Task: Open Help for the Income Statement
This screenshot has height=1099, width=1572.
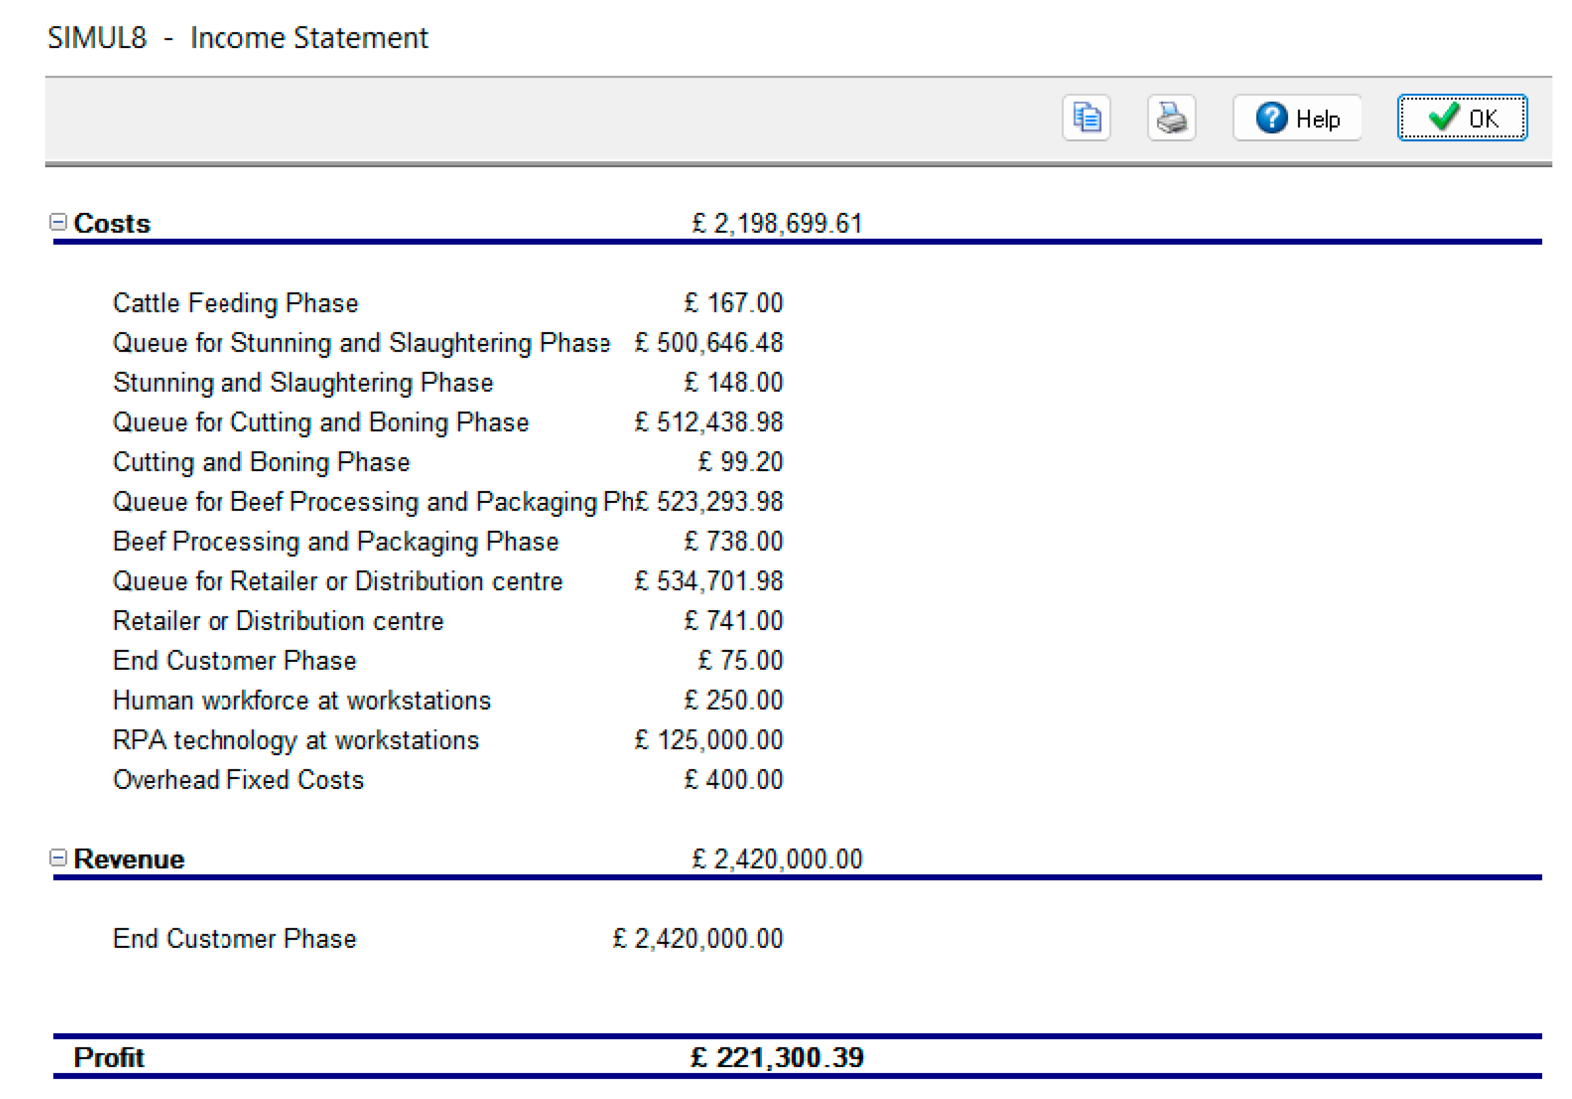Action: (1297, 118)
